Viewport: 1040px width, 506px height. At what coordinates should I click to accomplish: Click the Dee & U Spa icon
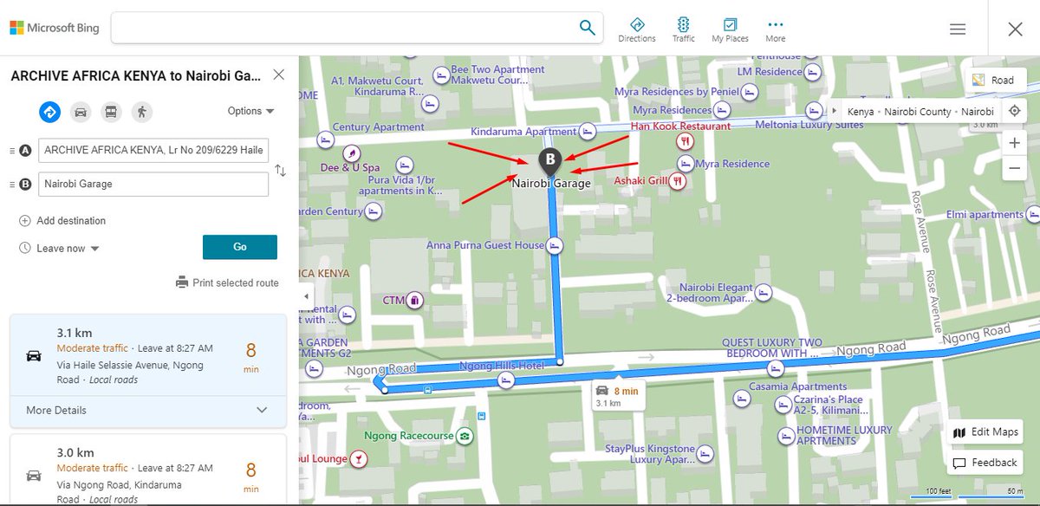coord(352,152)
